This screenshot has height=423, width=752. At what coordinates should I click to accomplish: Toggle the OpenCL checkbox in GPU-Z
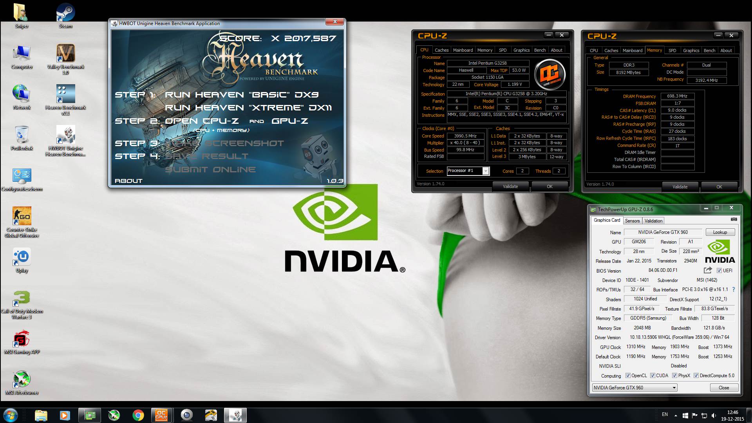coord(628,376)
